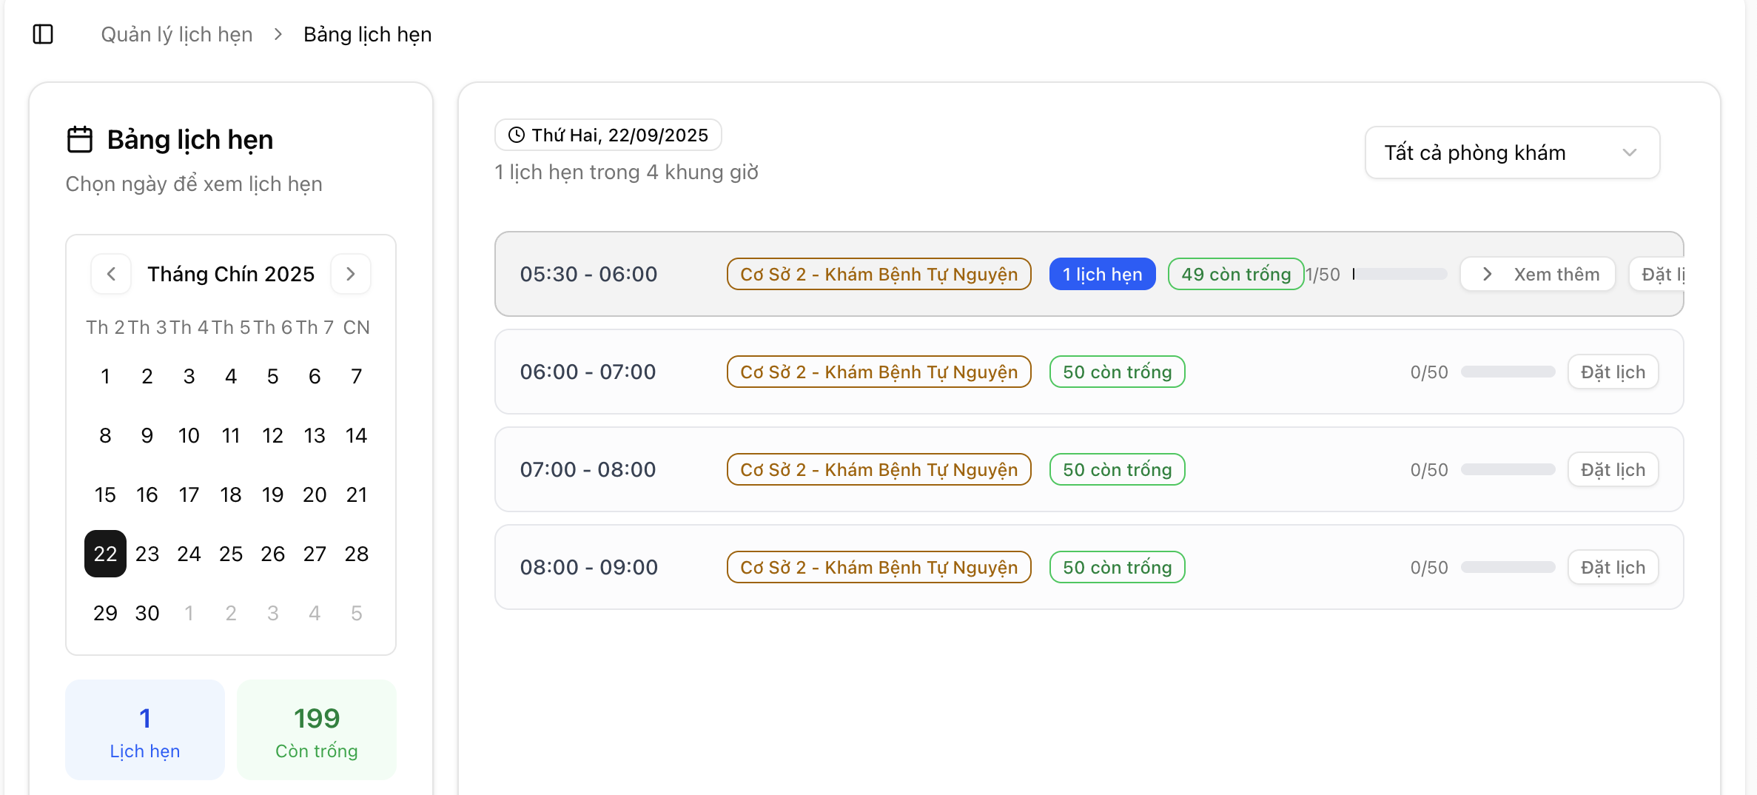Expand 05:30 slot with Xem thêm
1757x795 pixels.
point(1537,274)
